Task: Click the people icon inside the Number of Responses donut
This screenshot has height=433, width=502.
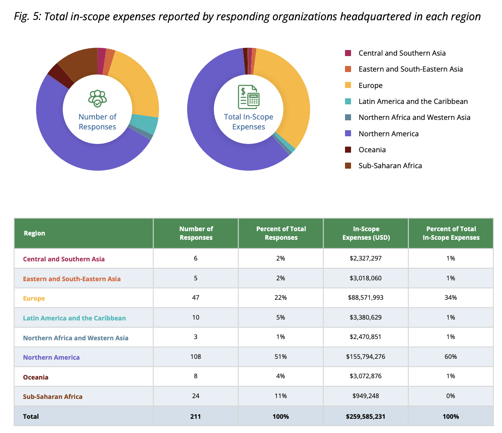Action: [x=97, y=98]
